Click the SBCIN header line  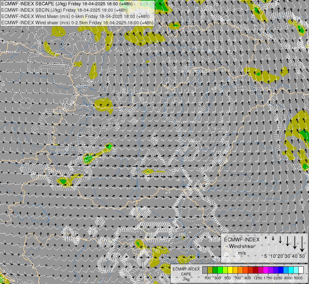[x=64, y=10]
